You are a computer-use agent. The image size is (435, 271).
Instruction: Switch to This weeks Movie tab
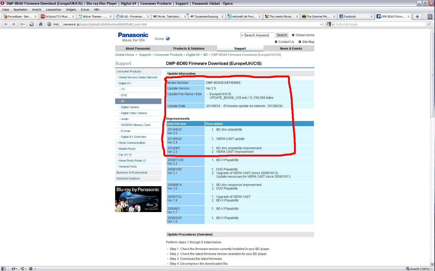[x=281, y=17]
